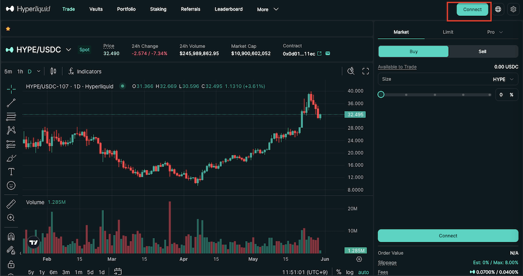Toggle auto scale on chart
This screenshot has height=276, width=523.
click(363, 272)
